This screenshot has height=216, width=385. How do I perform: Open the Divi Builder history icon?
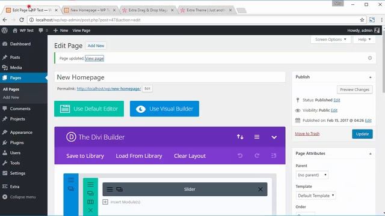pyautogui.click(x=274, y=155)
